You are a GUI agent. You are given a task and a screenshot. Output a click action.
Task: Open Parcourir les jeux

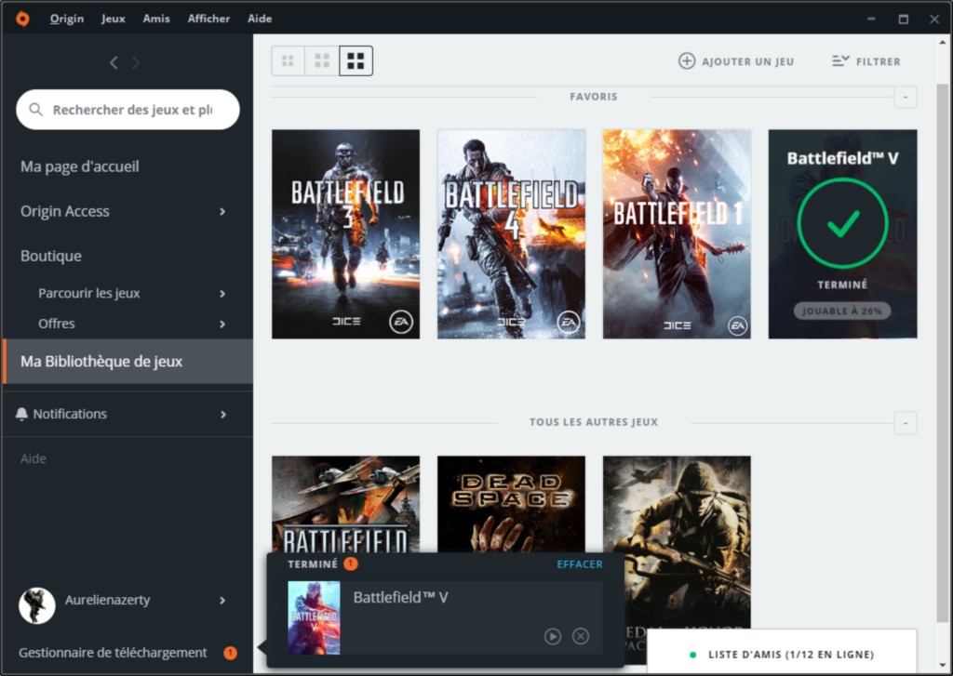[88, 293]
